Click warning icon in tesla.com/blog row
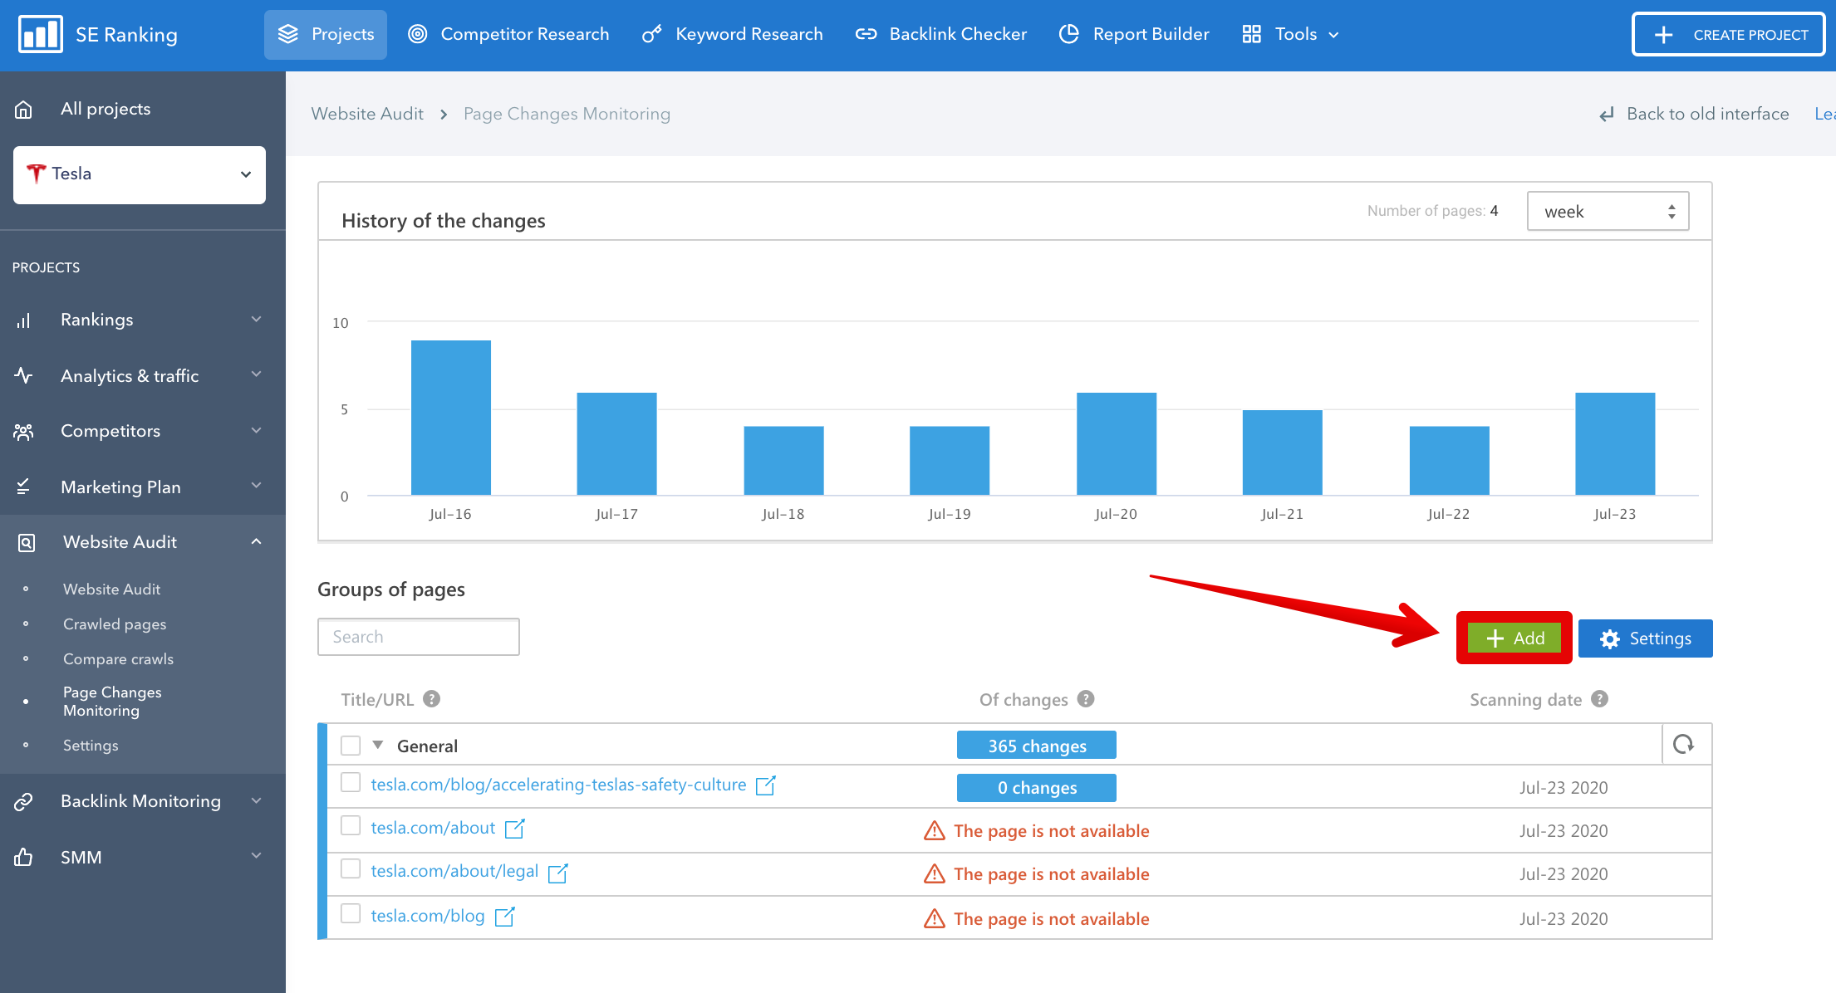This screenshot has height=993, width=1836. (x=935, y=918)
